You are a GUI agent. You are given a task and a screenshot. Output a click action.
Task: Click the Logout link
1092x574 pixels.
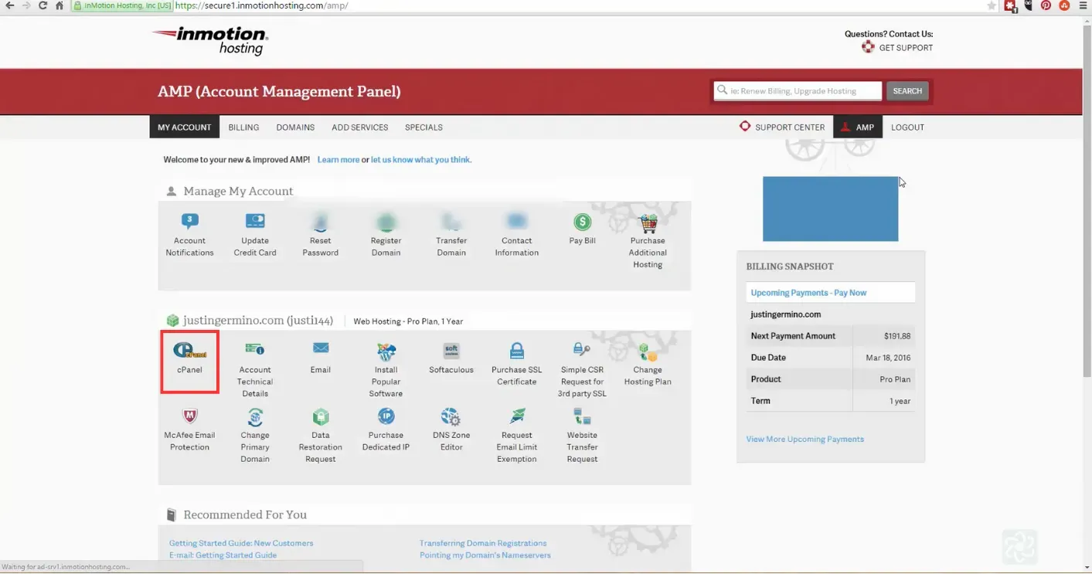907,127
